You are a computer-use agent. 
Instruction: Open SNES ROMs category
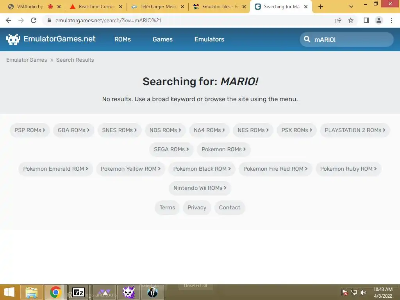(120, 130)
